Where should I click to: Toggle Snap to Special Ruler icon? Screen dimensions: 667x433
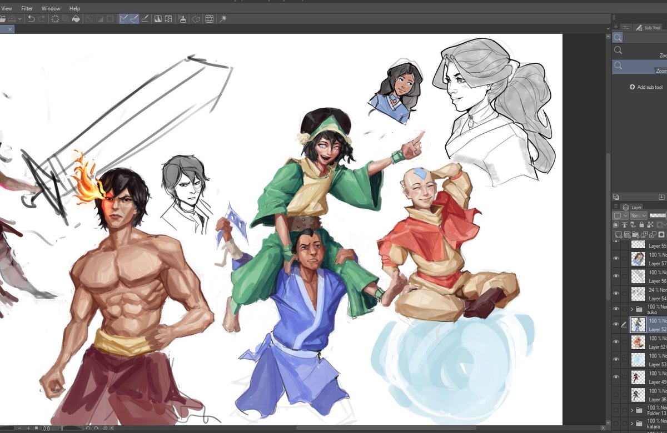[x=134, y=18]
